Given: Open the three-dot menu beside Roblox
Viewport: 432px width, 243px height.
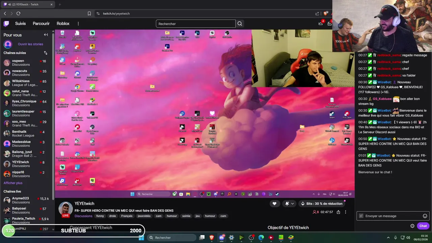Looking at the screenshot, I should 78,24.
